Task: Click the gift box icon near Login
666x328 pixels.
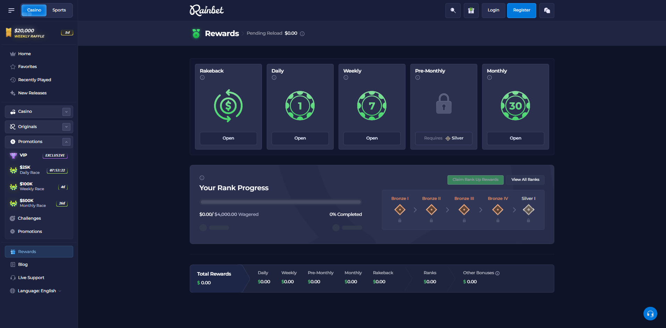Action: pos(471,10)
